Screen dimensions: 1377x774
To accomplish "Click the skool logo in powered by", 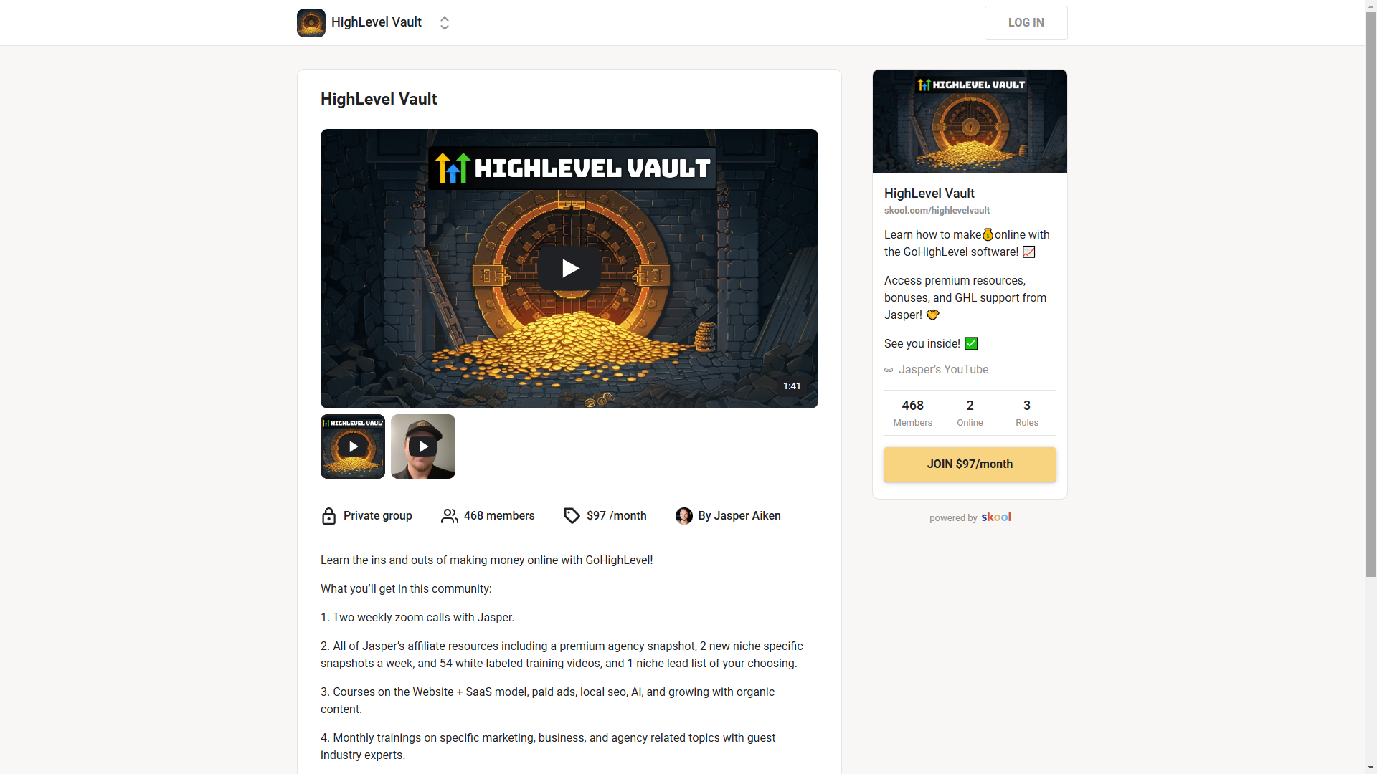I will click(996, 517).
